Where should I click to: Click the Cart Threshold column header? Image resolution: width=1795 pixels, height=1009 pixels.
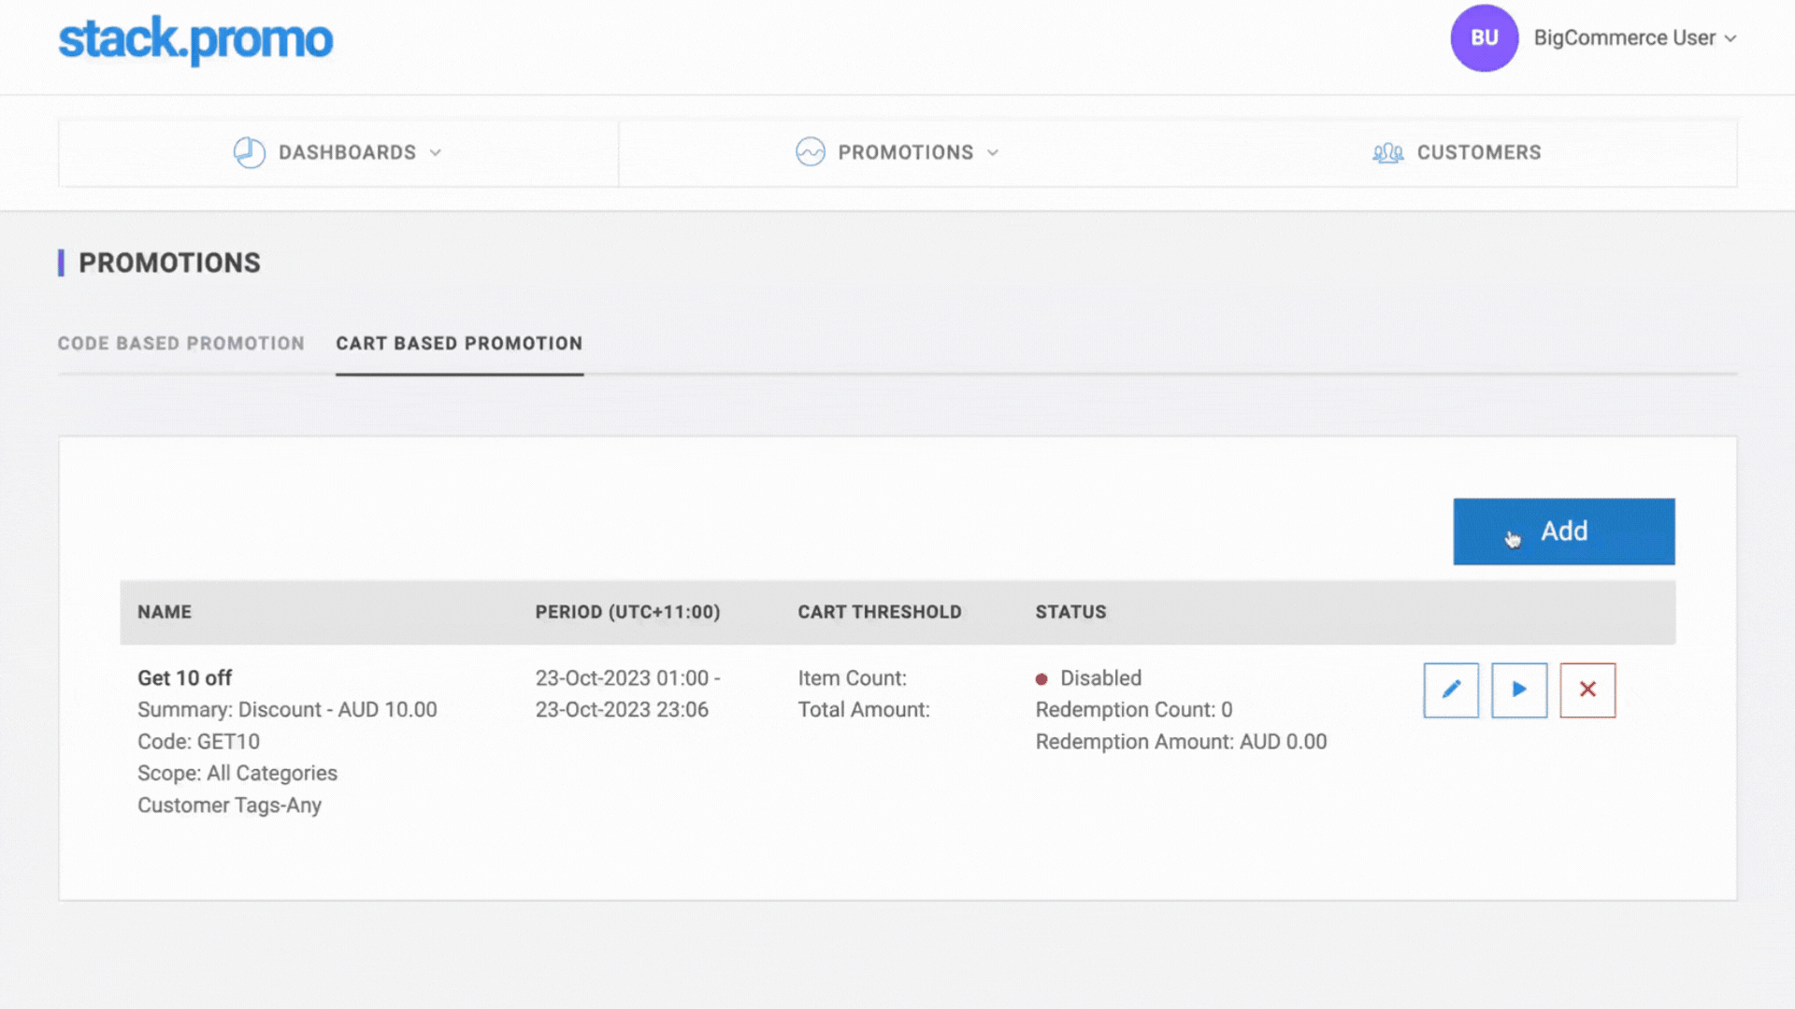click(x=880, y=612)
